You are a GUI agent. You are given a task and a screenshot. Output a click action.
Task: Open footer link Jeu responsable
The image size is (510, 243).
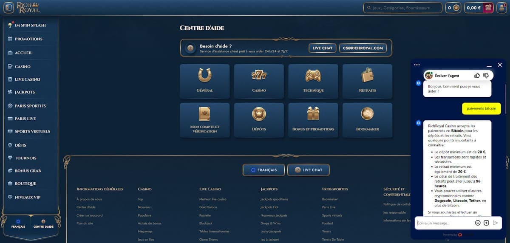click(394, 212)
